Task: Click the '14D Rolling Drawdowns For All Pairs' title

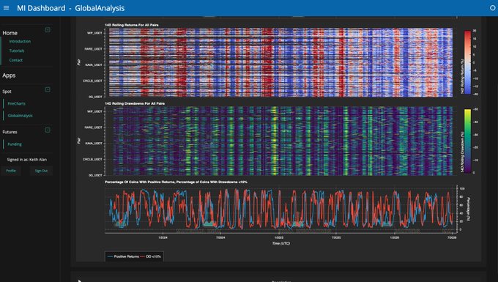Action: pos(135,103)
